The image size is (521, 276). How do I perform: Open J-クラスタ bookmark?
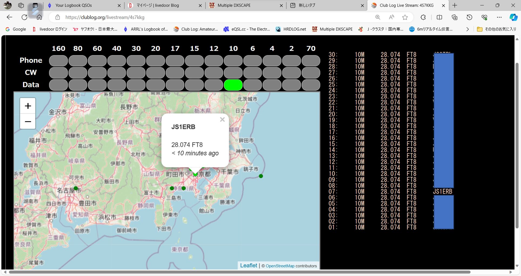tap(381, 29)
